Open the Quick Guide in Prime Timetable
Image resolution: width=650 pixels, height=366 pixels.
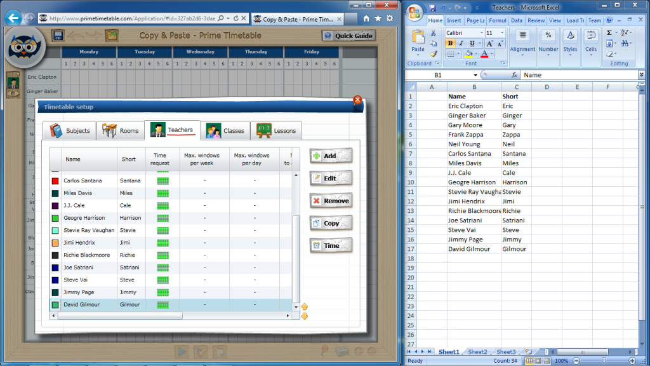[348, 36]
